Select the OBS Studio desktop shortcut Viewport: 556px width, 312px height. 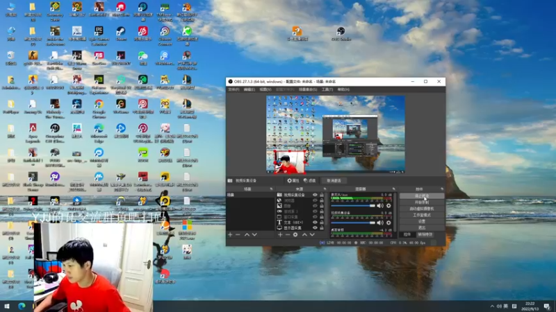(x=341, y=33)
